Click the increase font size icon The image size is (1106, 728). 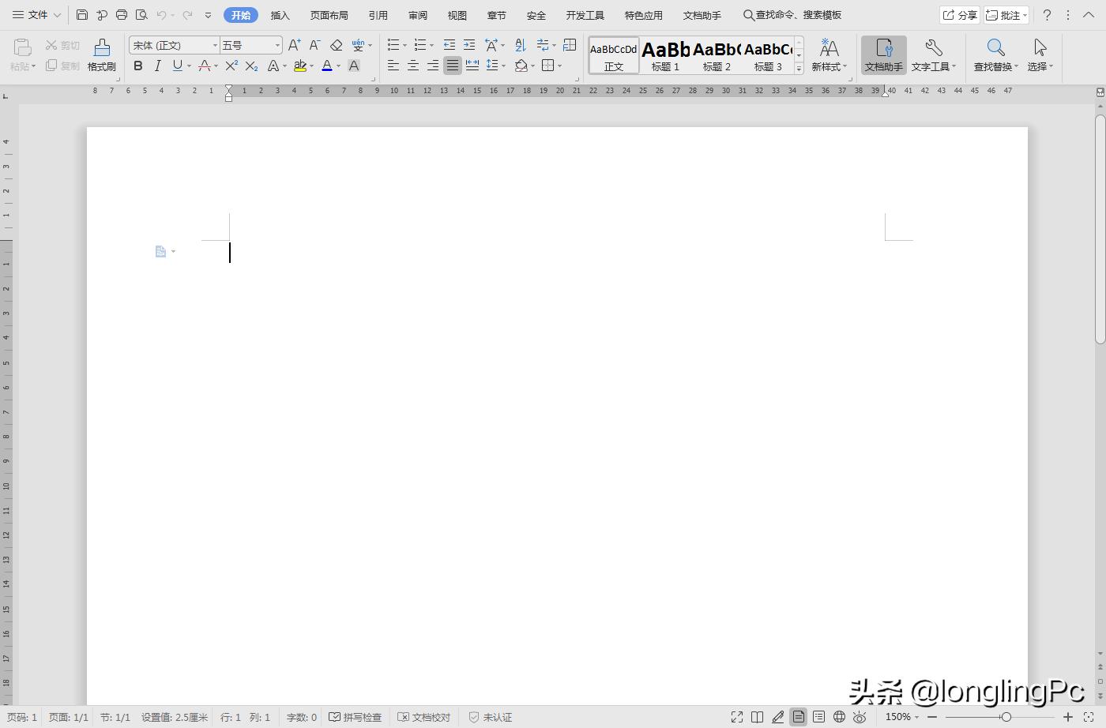294,46
